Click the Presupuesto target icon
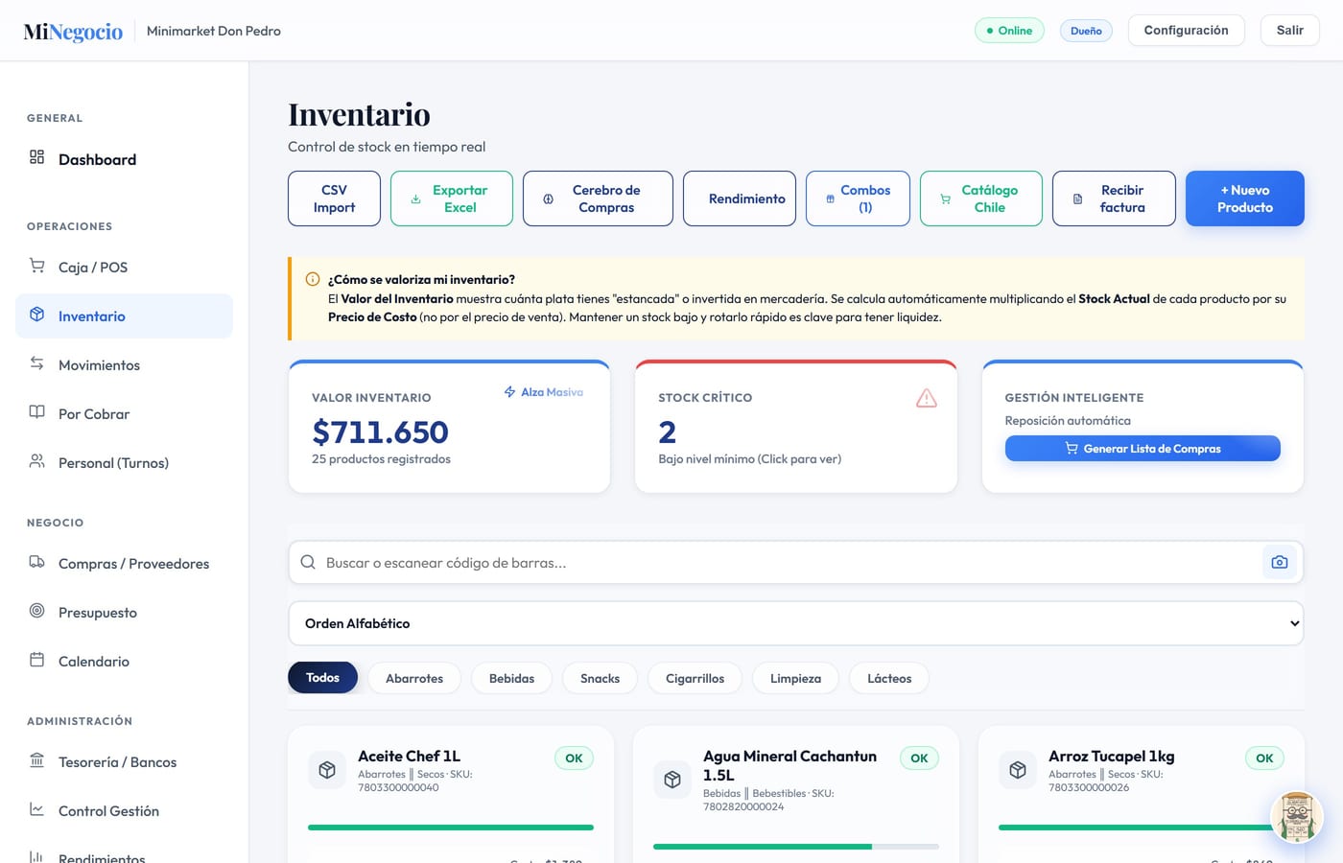This screenshot has height=863, width=1343. pyautogui.click(x=36, y=611)
